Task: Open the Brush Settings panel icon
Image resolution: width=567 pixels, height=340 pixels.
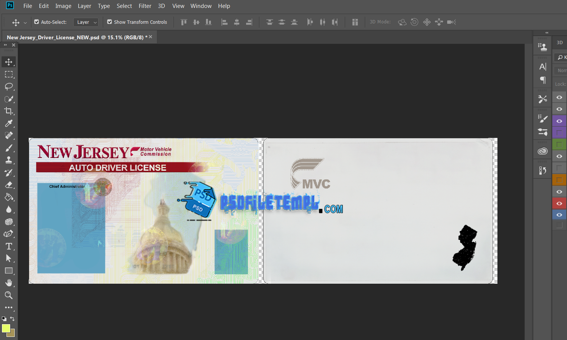Action: click(543, 131)
